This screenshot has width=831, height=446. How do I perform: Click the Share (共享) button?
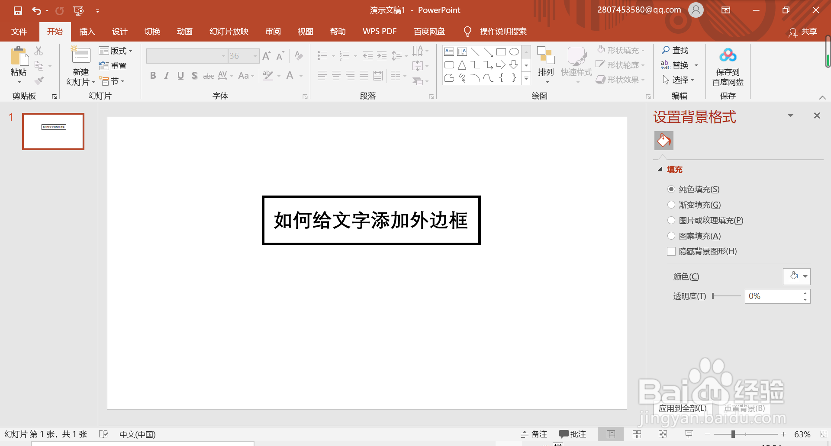point(803,32)
